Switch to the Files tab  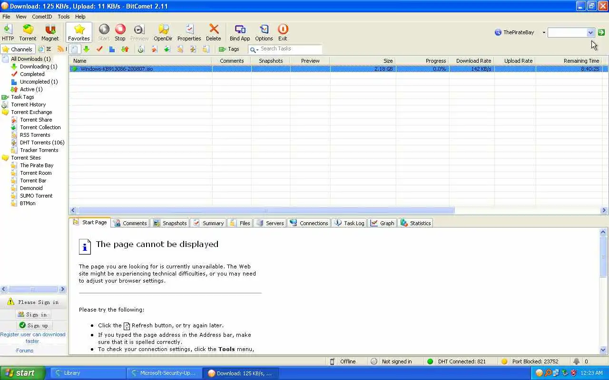point(240,223)
